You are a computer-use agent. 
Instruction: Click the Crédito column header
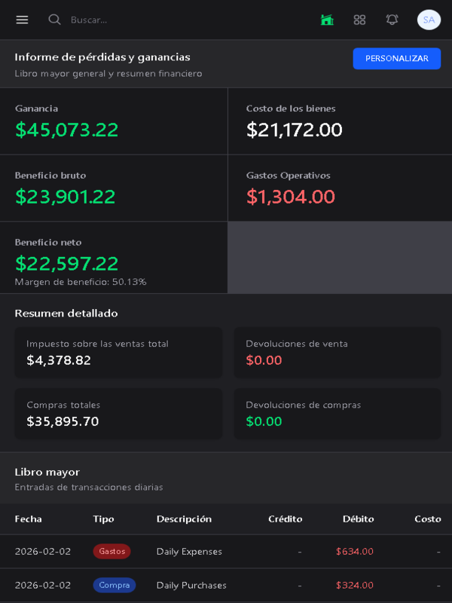pos(285,519)
